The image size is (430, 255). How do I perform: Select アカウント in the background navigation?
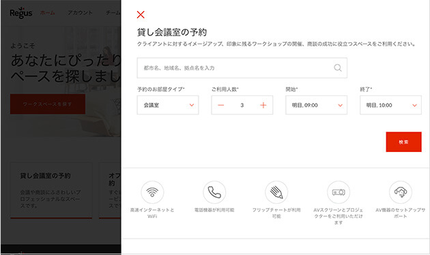[80, 13]
